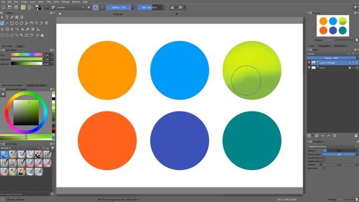Duplicate the selected layer
This screenshot has width=359, height=202.
[316, 136]
